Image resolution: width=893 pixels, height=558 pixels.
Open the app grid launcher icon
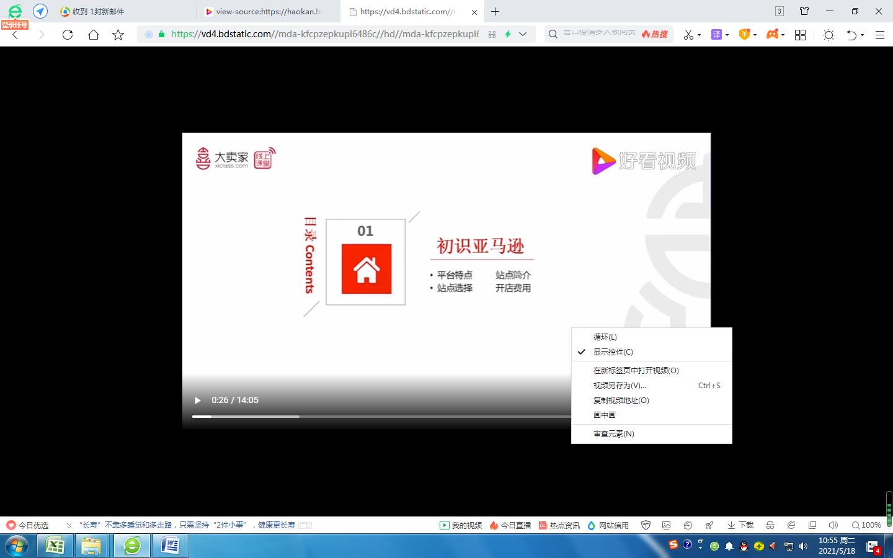tap(800, 35)
